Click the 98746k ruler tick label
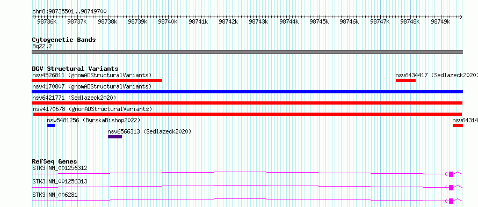The image size is (478, 207). 349,21
